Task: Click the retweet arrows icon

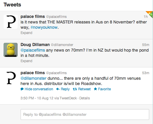Action: click(x=75, y=89)
